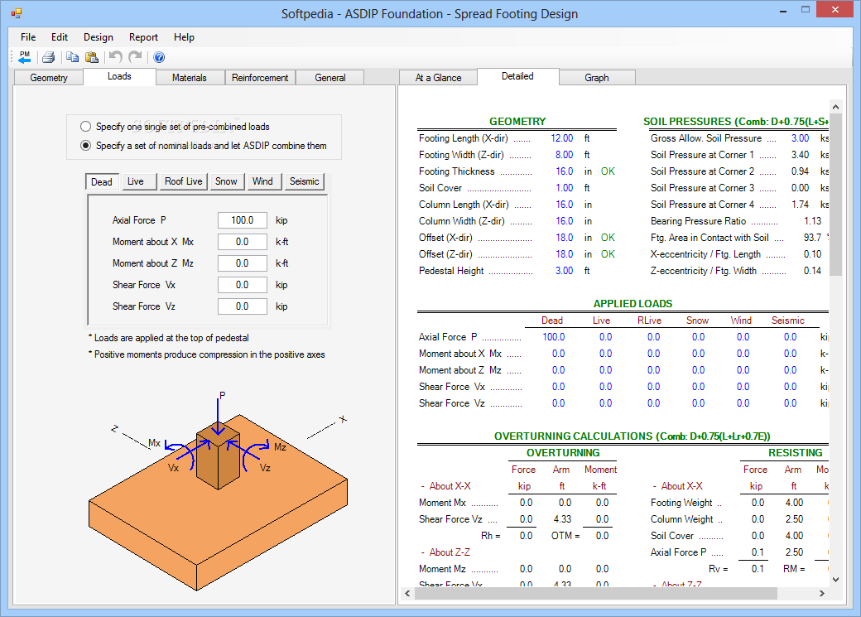Click the Pedestal Height value 3.00

(x=564, y=271)
